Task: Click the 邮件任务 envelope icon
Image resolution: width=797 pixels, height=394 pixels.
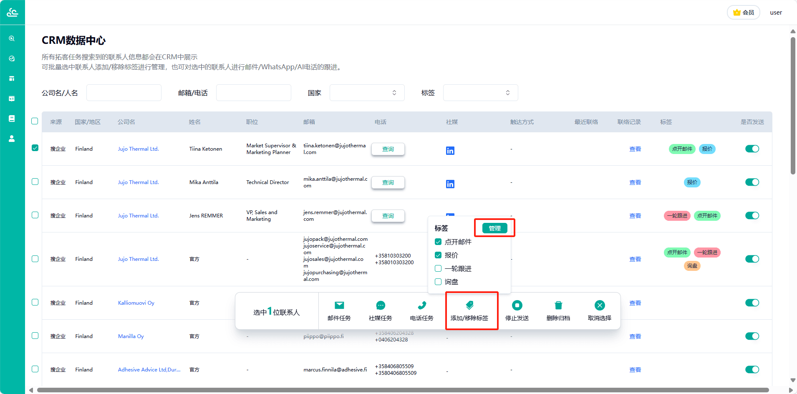Action: click(x=339, y=306)
